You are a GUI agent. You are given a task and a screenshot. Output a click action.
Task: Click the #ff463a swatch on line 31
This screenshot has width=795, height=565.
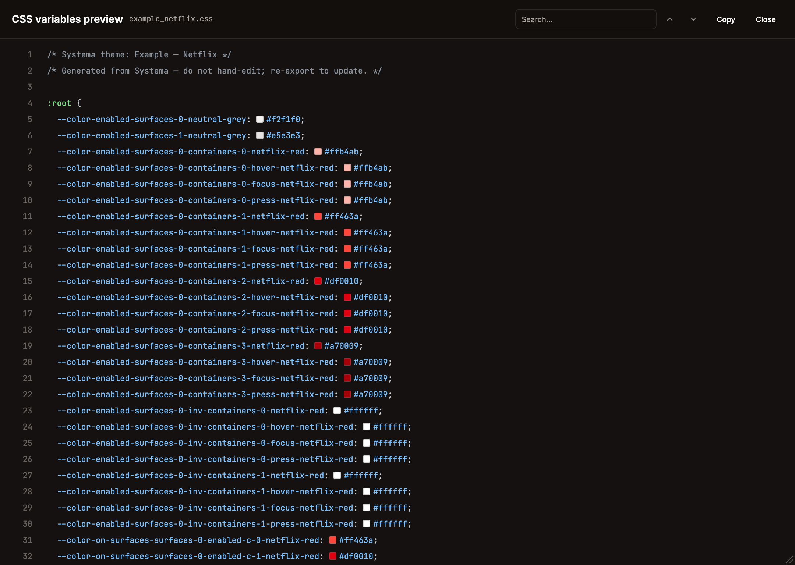(333, 540)
